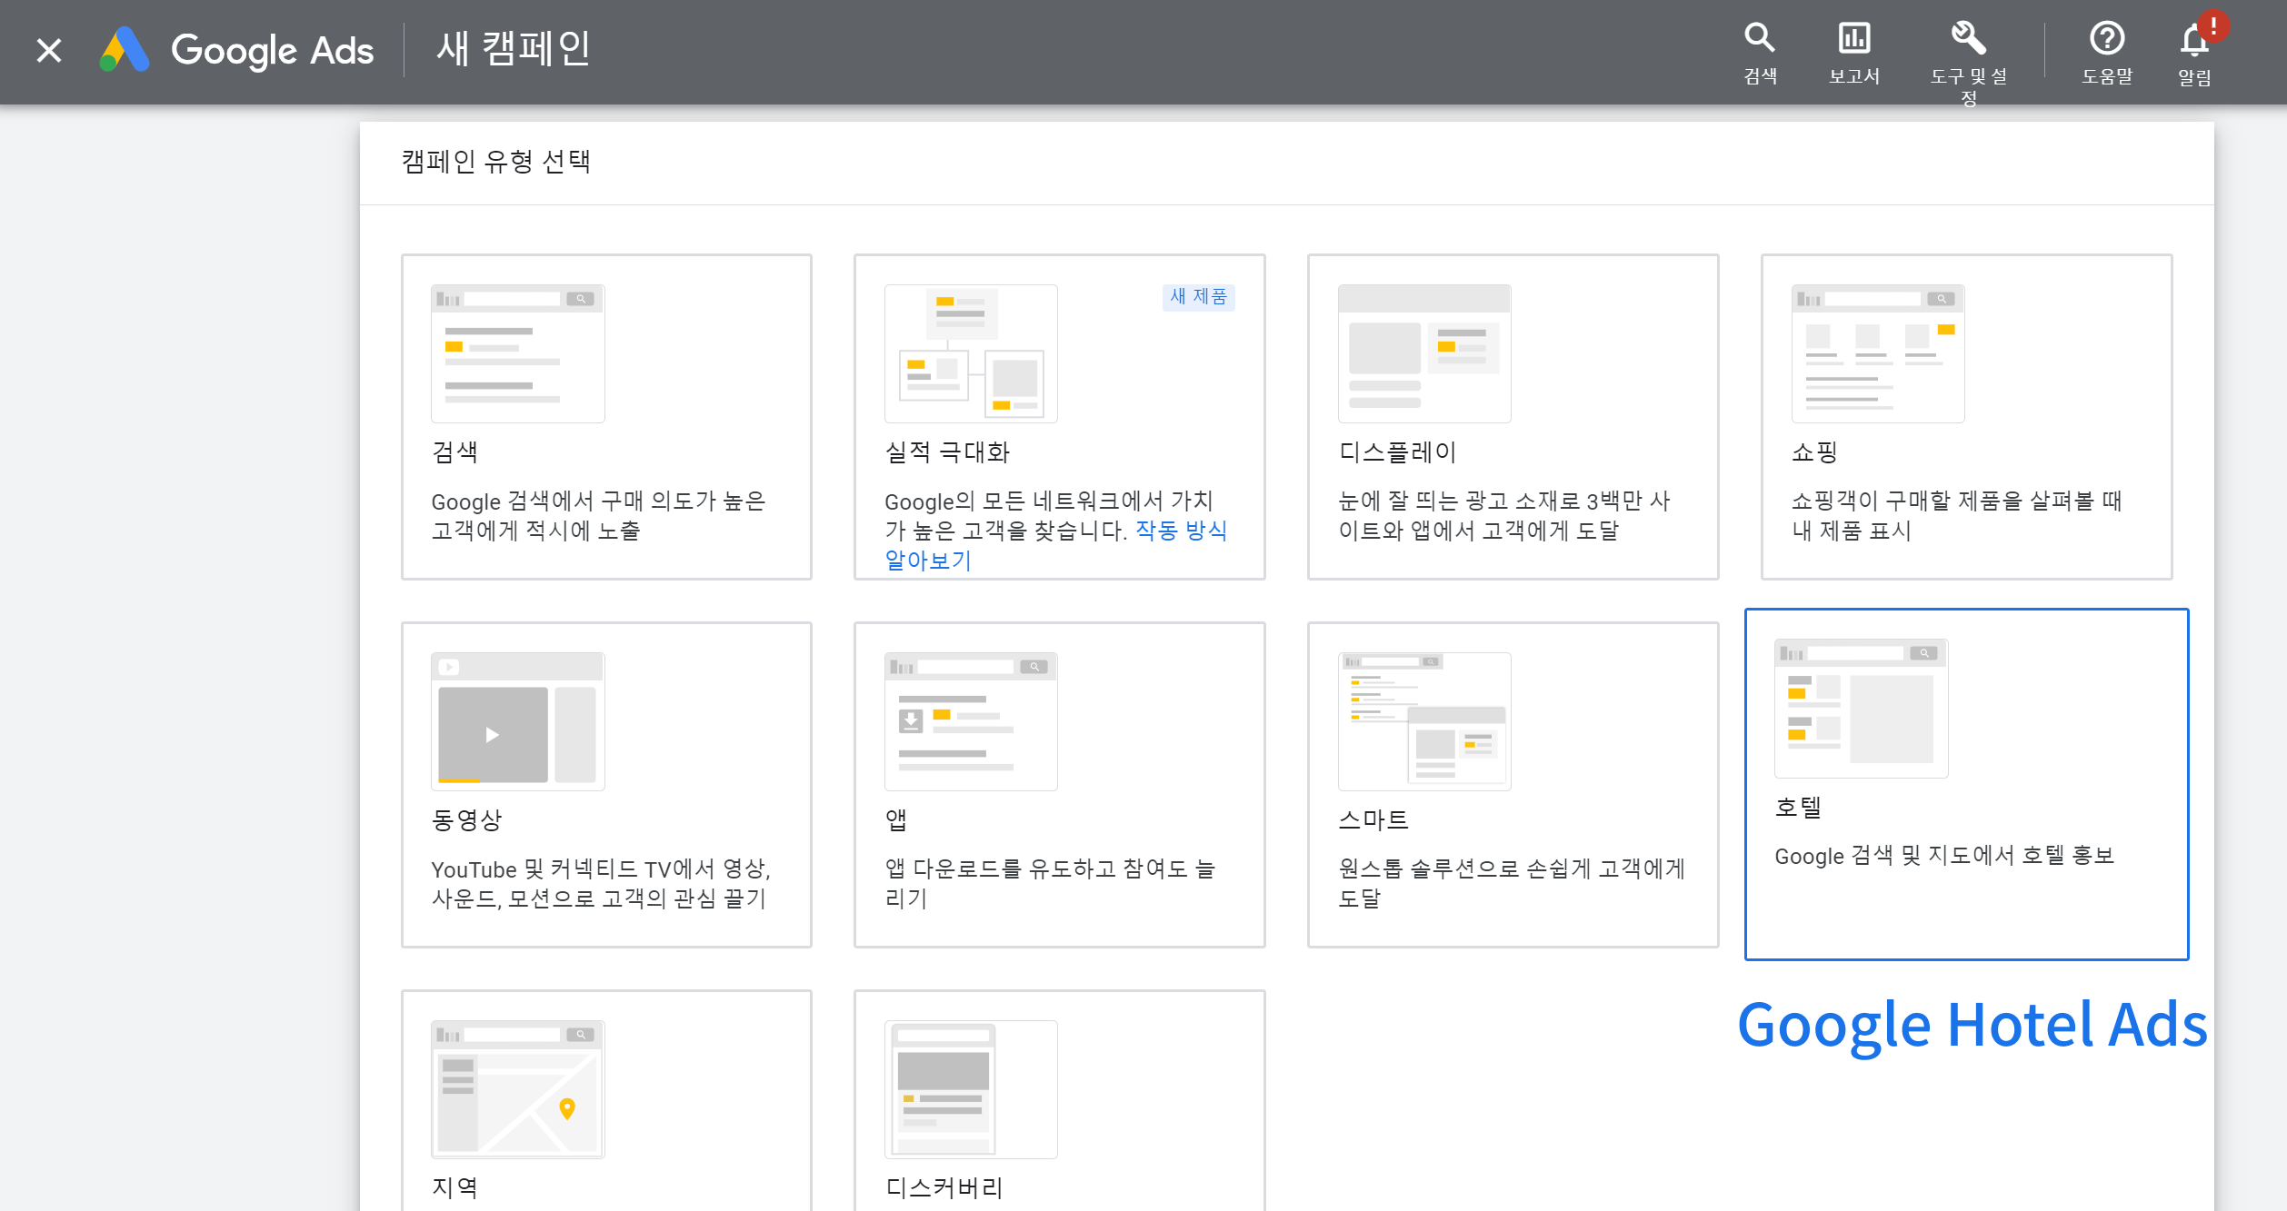The width and height of the screenshot is (2287, 1211).
Task: Close the new campaign dialog with X
Action: click(49, 50)
